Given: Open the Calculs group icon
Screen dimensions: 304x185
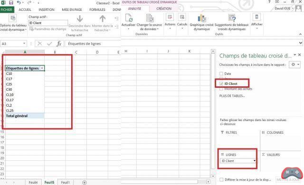Looking at the screenshot, I should coord(182,17).
